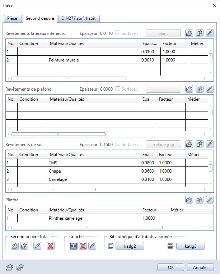This screenshot has height=274, width=220.
Task: Enable Surface checkbox for Revêtements de plafond
Action: tap(118, 89)
